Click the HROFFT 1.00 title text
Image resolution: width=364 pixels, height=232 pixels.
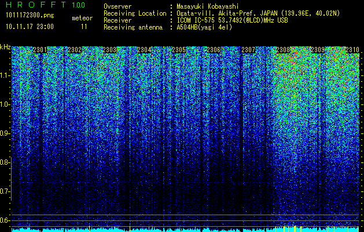46,5
